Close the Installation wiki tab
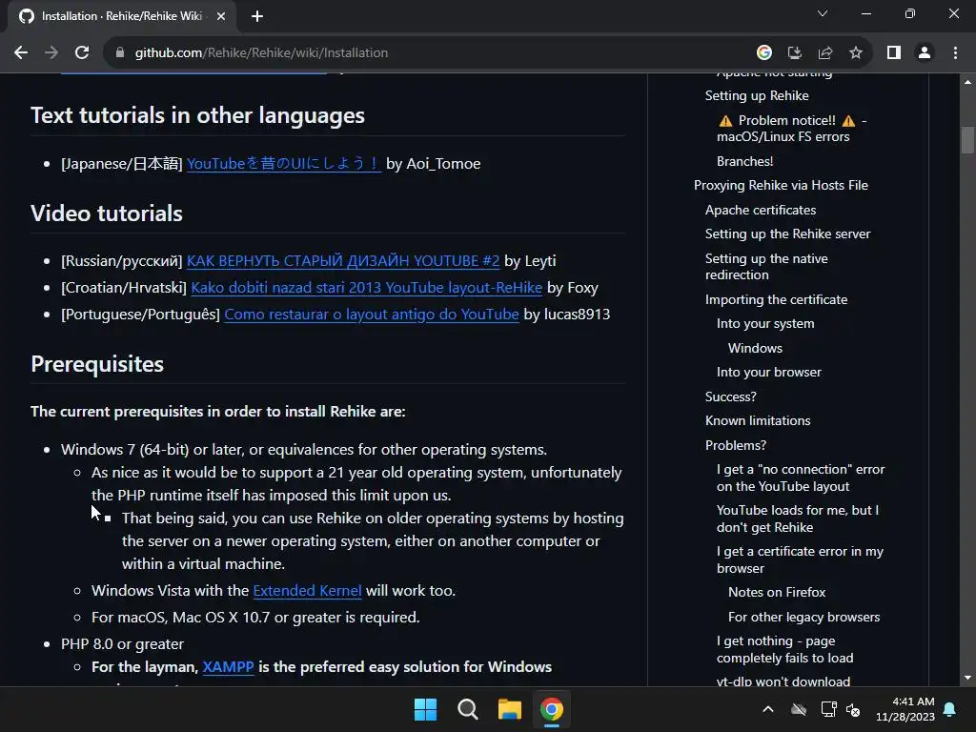 [221, 16]
